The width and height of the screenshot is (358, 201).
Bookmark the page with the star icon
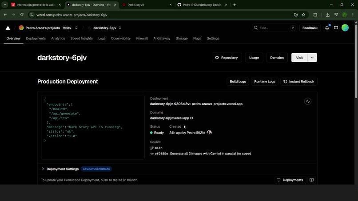click(x=303, y=15)
